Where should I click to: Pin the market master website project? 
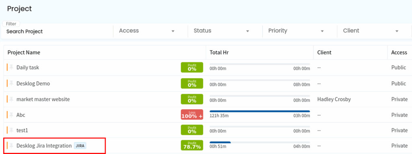pos(11,99)
